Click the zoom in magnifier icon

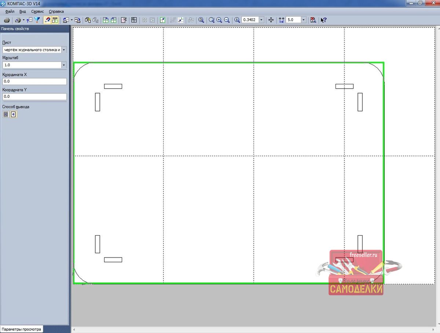coord(219,20)
